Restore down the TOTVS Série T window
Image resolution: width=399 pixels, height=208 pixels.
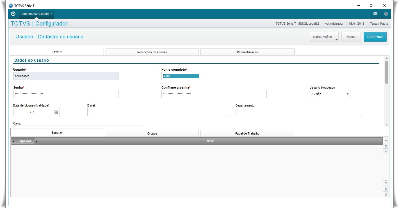371,5
